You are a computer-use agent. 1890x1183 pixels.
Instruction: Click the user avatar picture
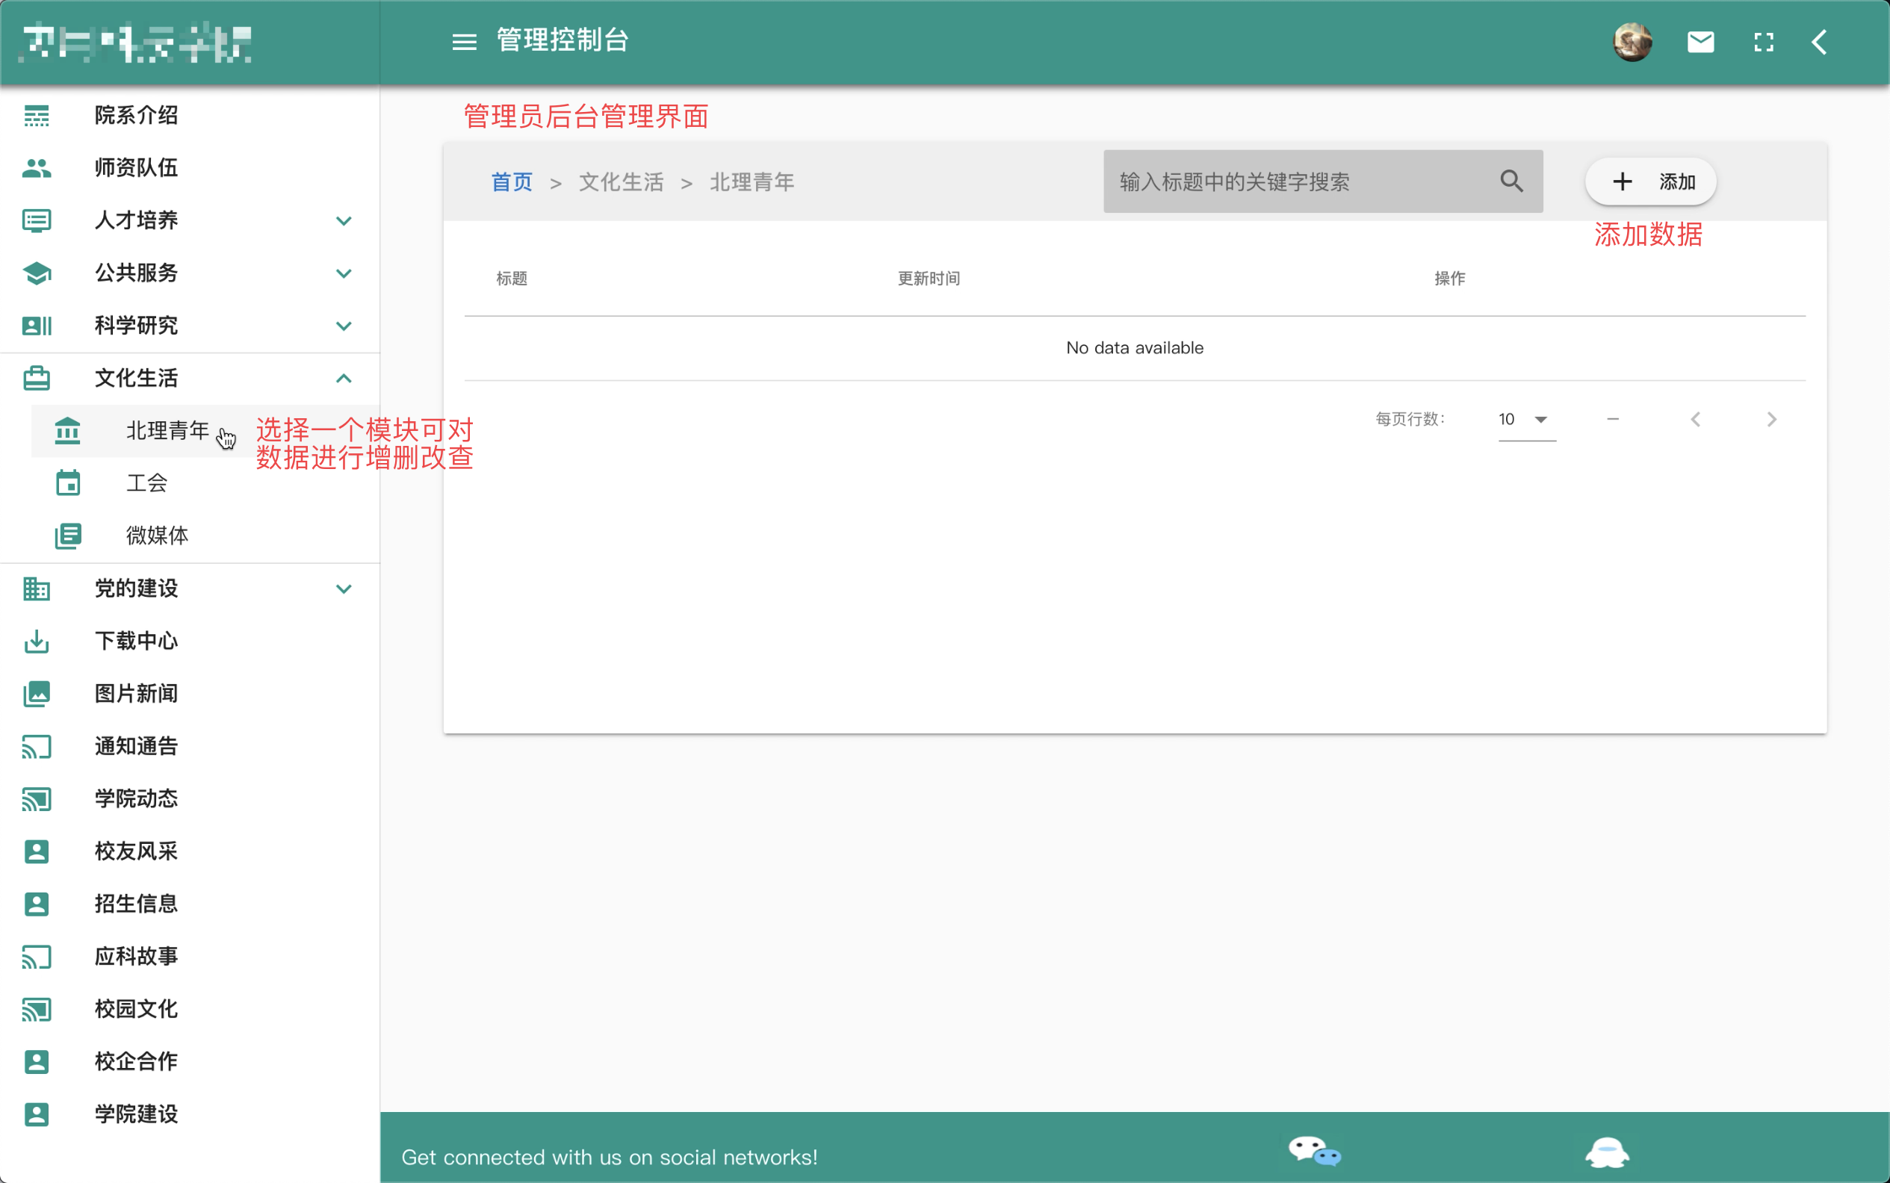click(x=1632, y=42)
